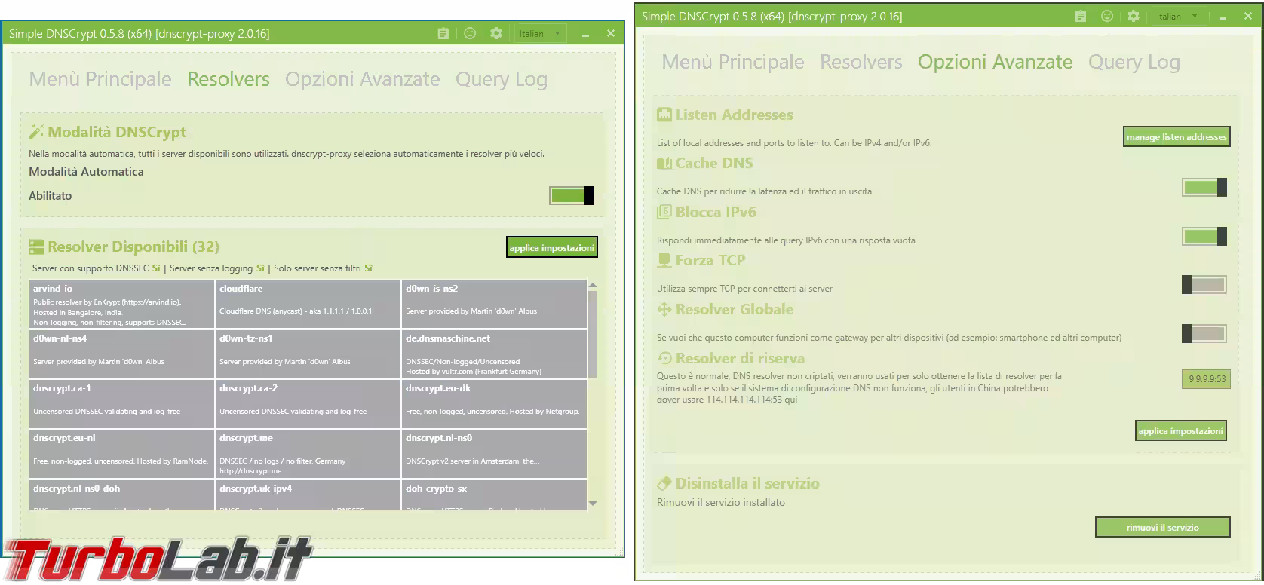Image resolution: width=1264 pixels, height=585 pixels.
Task: Click clipboard icon in left window title bar
Action: (443, 34)
